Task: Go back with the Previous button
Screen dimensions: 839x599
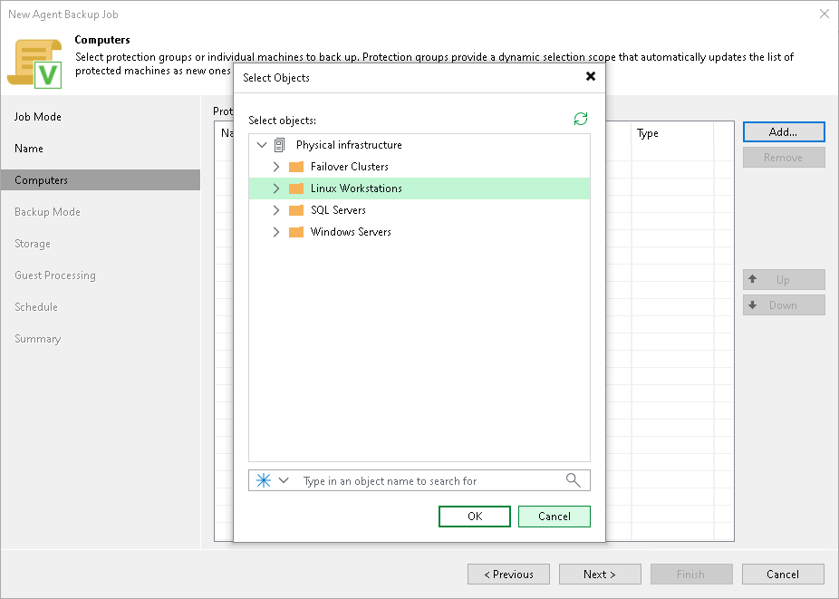Action: [509, 575]
